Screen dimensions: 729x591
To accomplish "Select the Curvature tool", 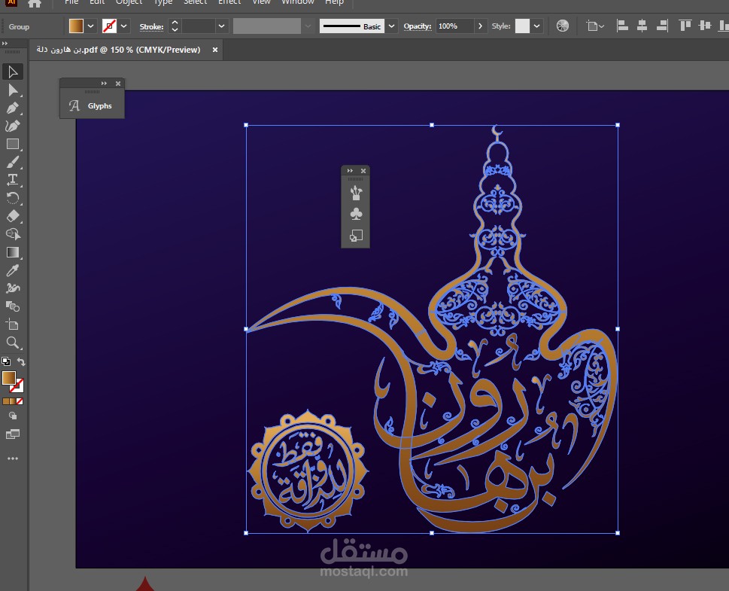I will [13, 126].
